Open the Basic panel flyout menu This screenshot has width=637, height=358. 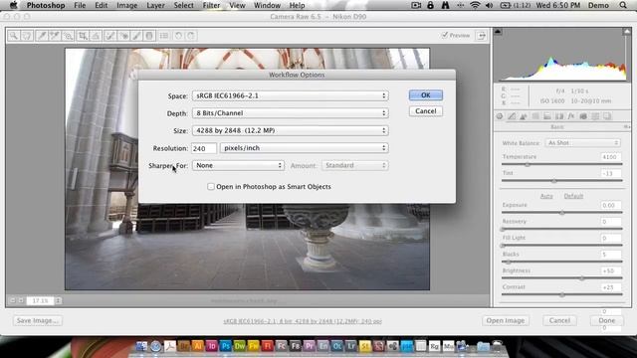coord(627,127)
